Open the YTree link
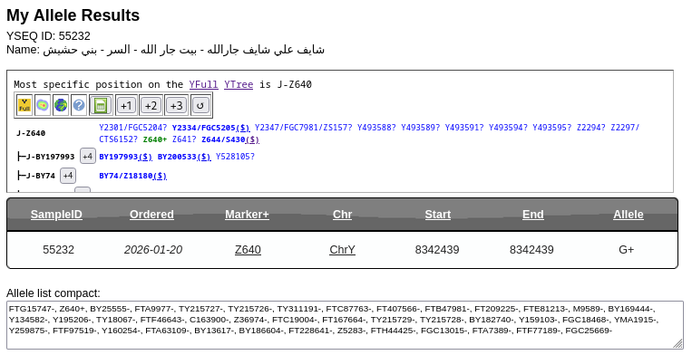The height and width of the screenshot is (355, 692). (x=239, y=84)
